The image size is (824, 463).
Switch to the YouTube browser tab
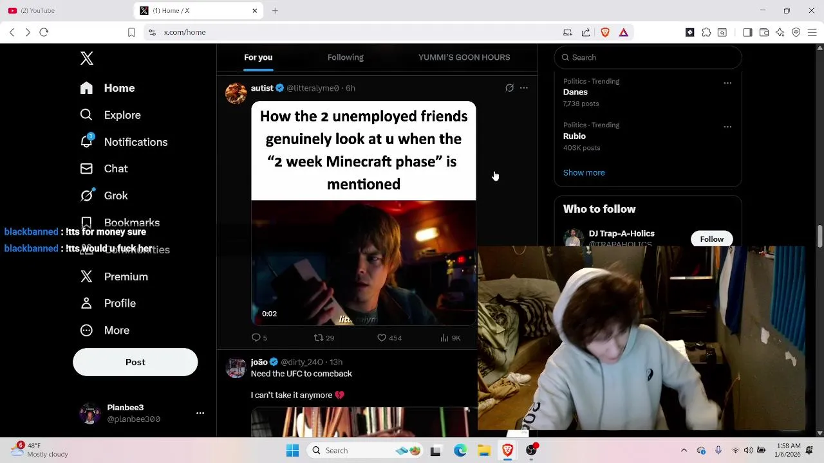64,10
